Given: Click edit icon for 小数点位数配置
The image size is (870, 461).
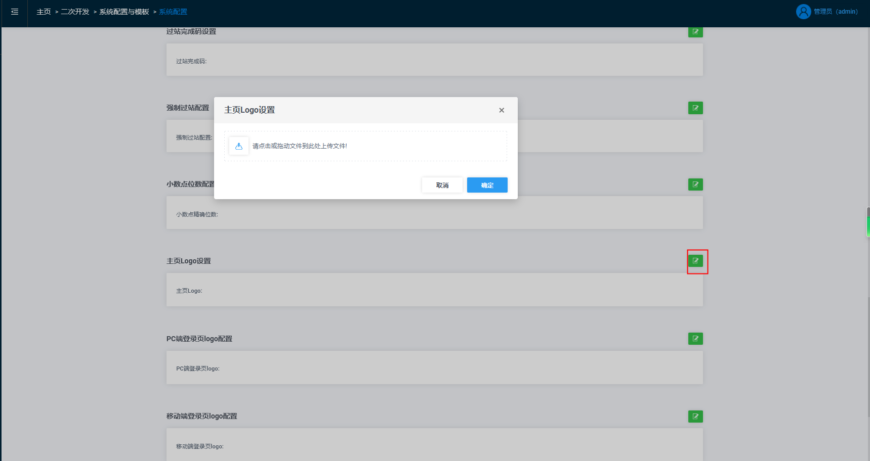Looking at the screenshot, I should coord(695,185).
